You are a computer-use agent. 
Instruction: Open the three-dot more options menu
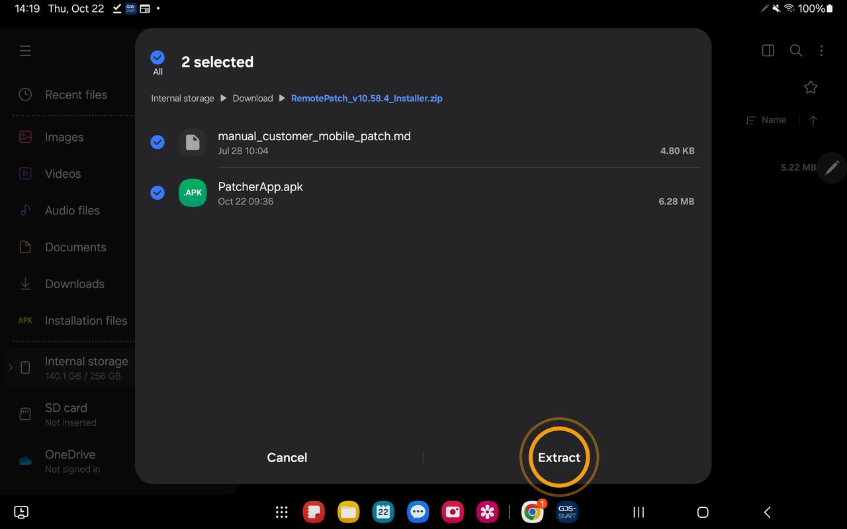click(821, 51)
